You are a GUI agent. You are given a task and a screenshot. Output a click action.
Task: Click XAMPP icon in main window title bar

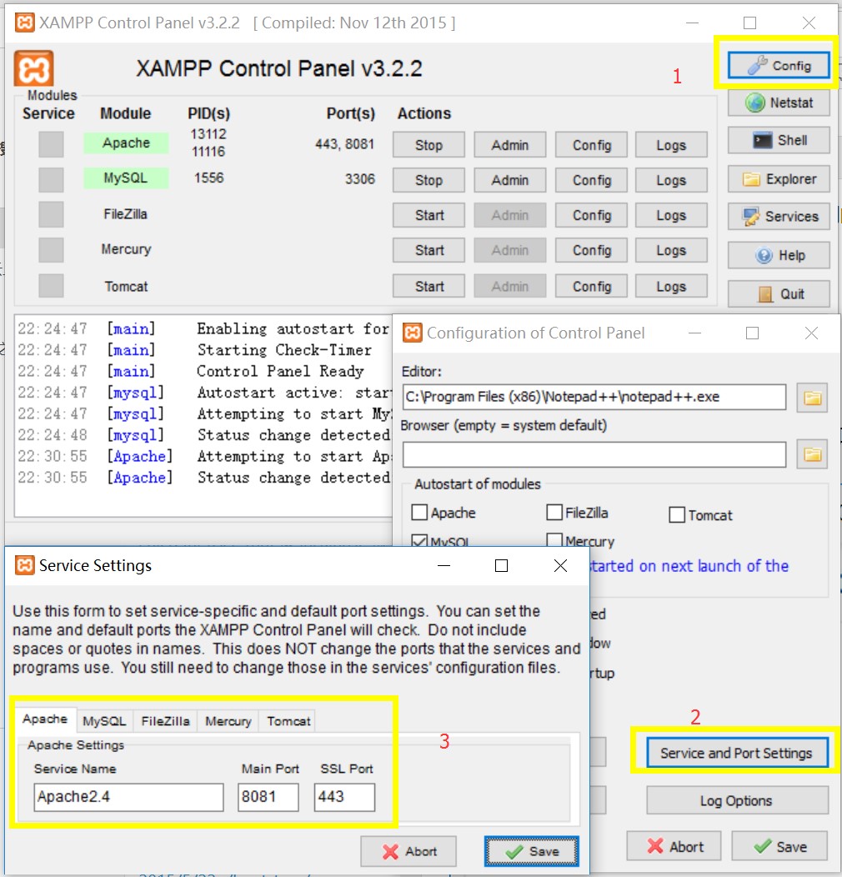24,23
